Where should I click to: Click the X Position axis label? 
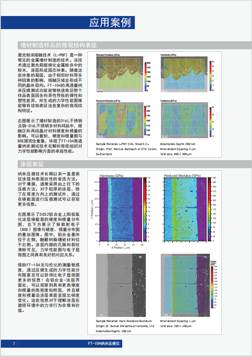click(x=121, y=248)
